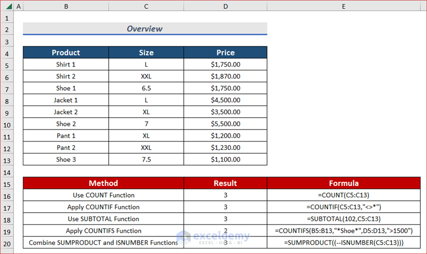This screenshot has height=254, width=427.
Task: Select column E header
Action: tap(344, 6)
